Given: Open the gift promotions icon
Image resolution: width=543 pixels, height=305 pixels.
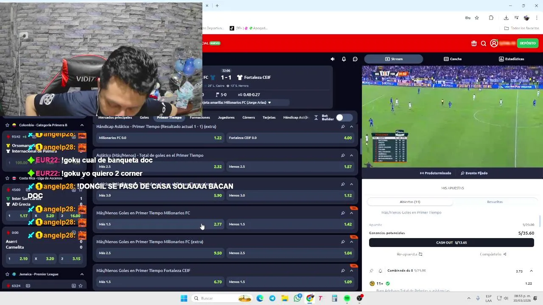Looking at the screenshot, I should coord(474,43).
